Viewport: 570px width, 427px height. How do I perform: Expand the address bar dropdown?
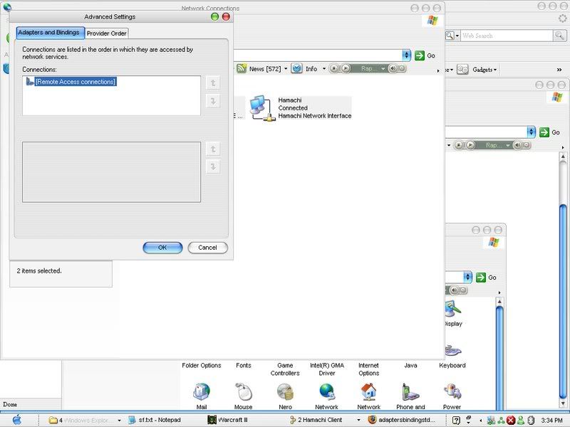tap(407, 55)
